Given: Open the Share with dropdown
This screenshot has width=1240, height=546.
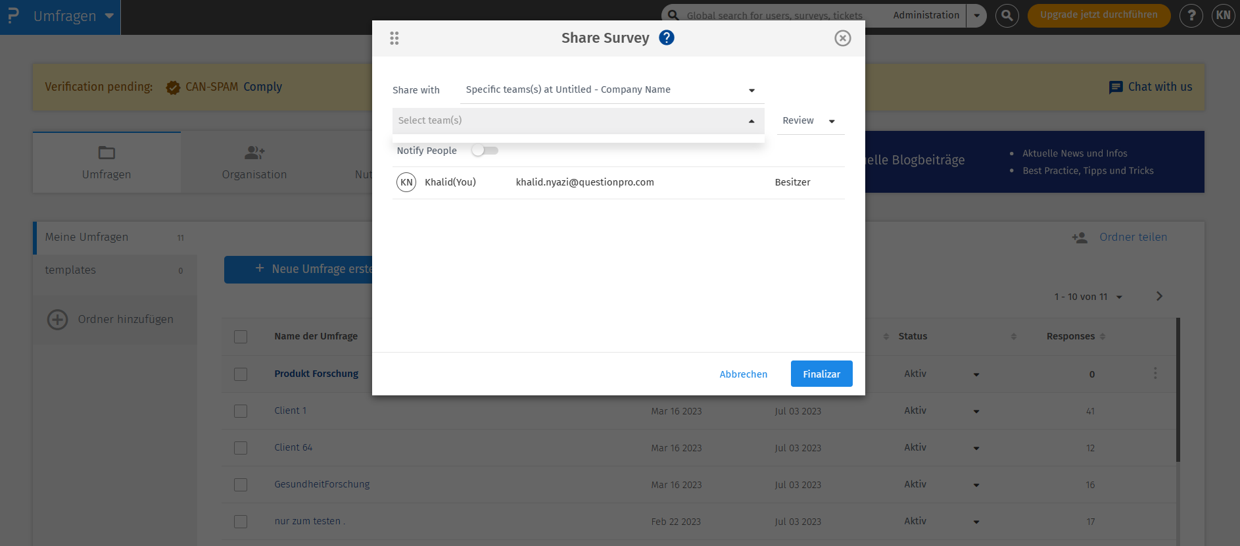Looking at the screenshot, I should 611,89.
